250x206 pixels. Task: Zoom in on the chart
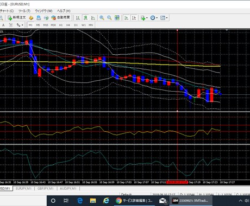[x=102, y=18]
